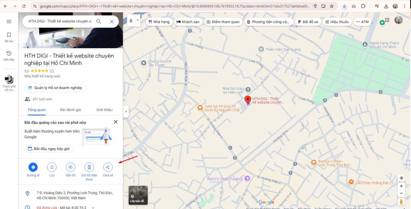Filter by Hiệu thuốc pharmacy chip

click(337, 22)
